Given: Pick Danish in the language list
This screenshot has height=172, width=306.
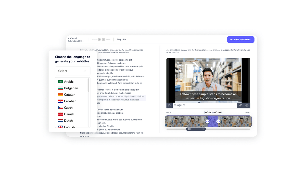Looking at the screenshot, I should pyautogui.click(x=69, y=114).
